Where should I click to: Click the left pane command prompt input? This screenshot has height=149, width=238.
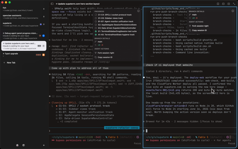(96, 131)
